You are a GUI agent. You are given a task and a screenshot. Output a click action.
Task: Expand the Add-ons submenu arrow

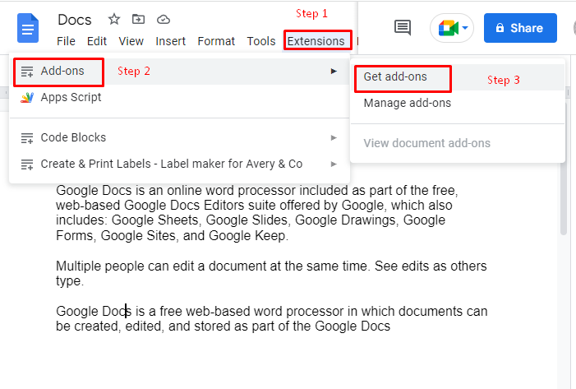pos(334,72)
